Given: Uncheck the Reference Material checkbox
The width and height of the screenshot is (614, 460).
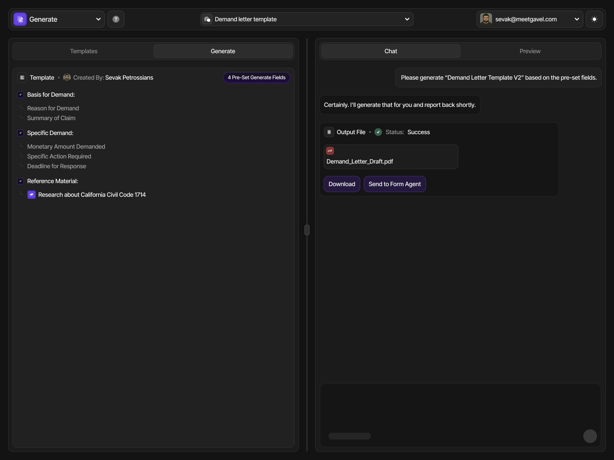Looking at the screenshot, I should click(x=20, y=181).
